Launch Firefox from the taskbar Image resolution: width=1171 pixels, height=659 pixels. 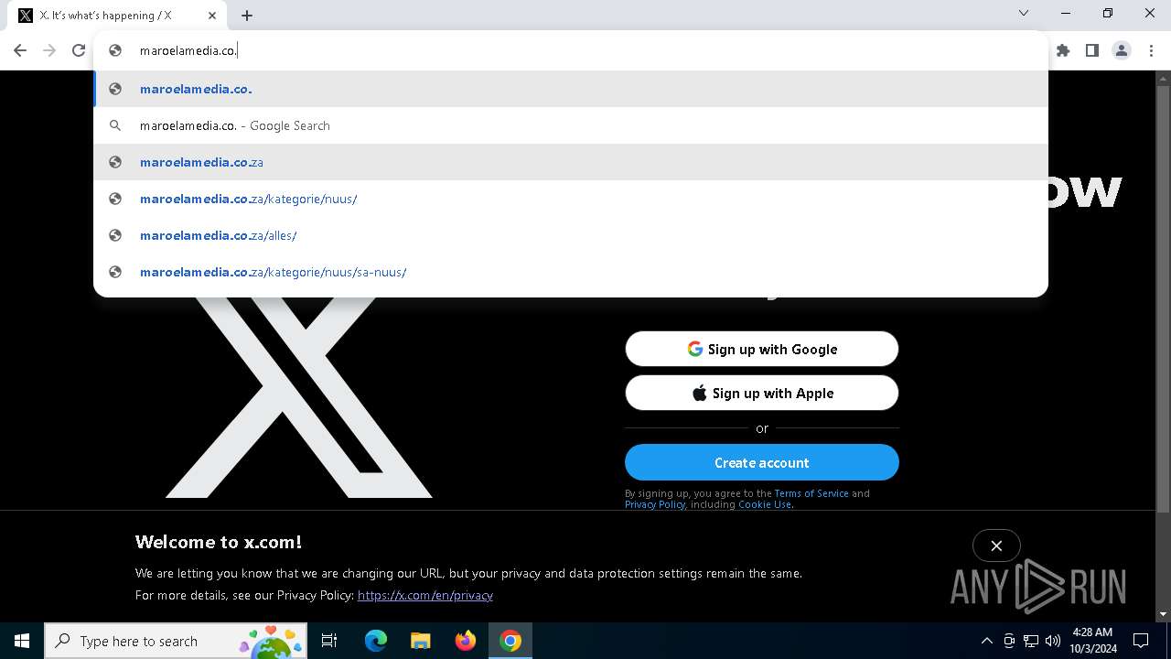466,641
